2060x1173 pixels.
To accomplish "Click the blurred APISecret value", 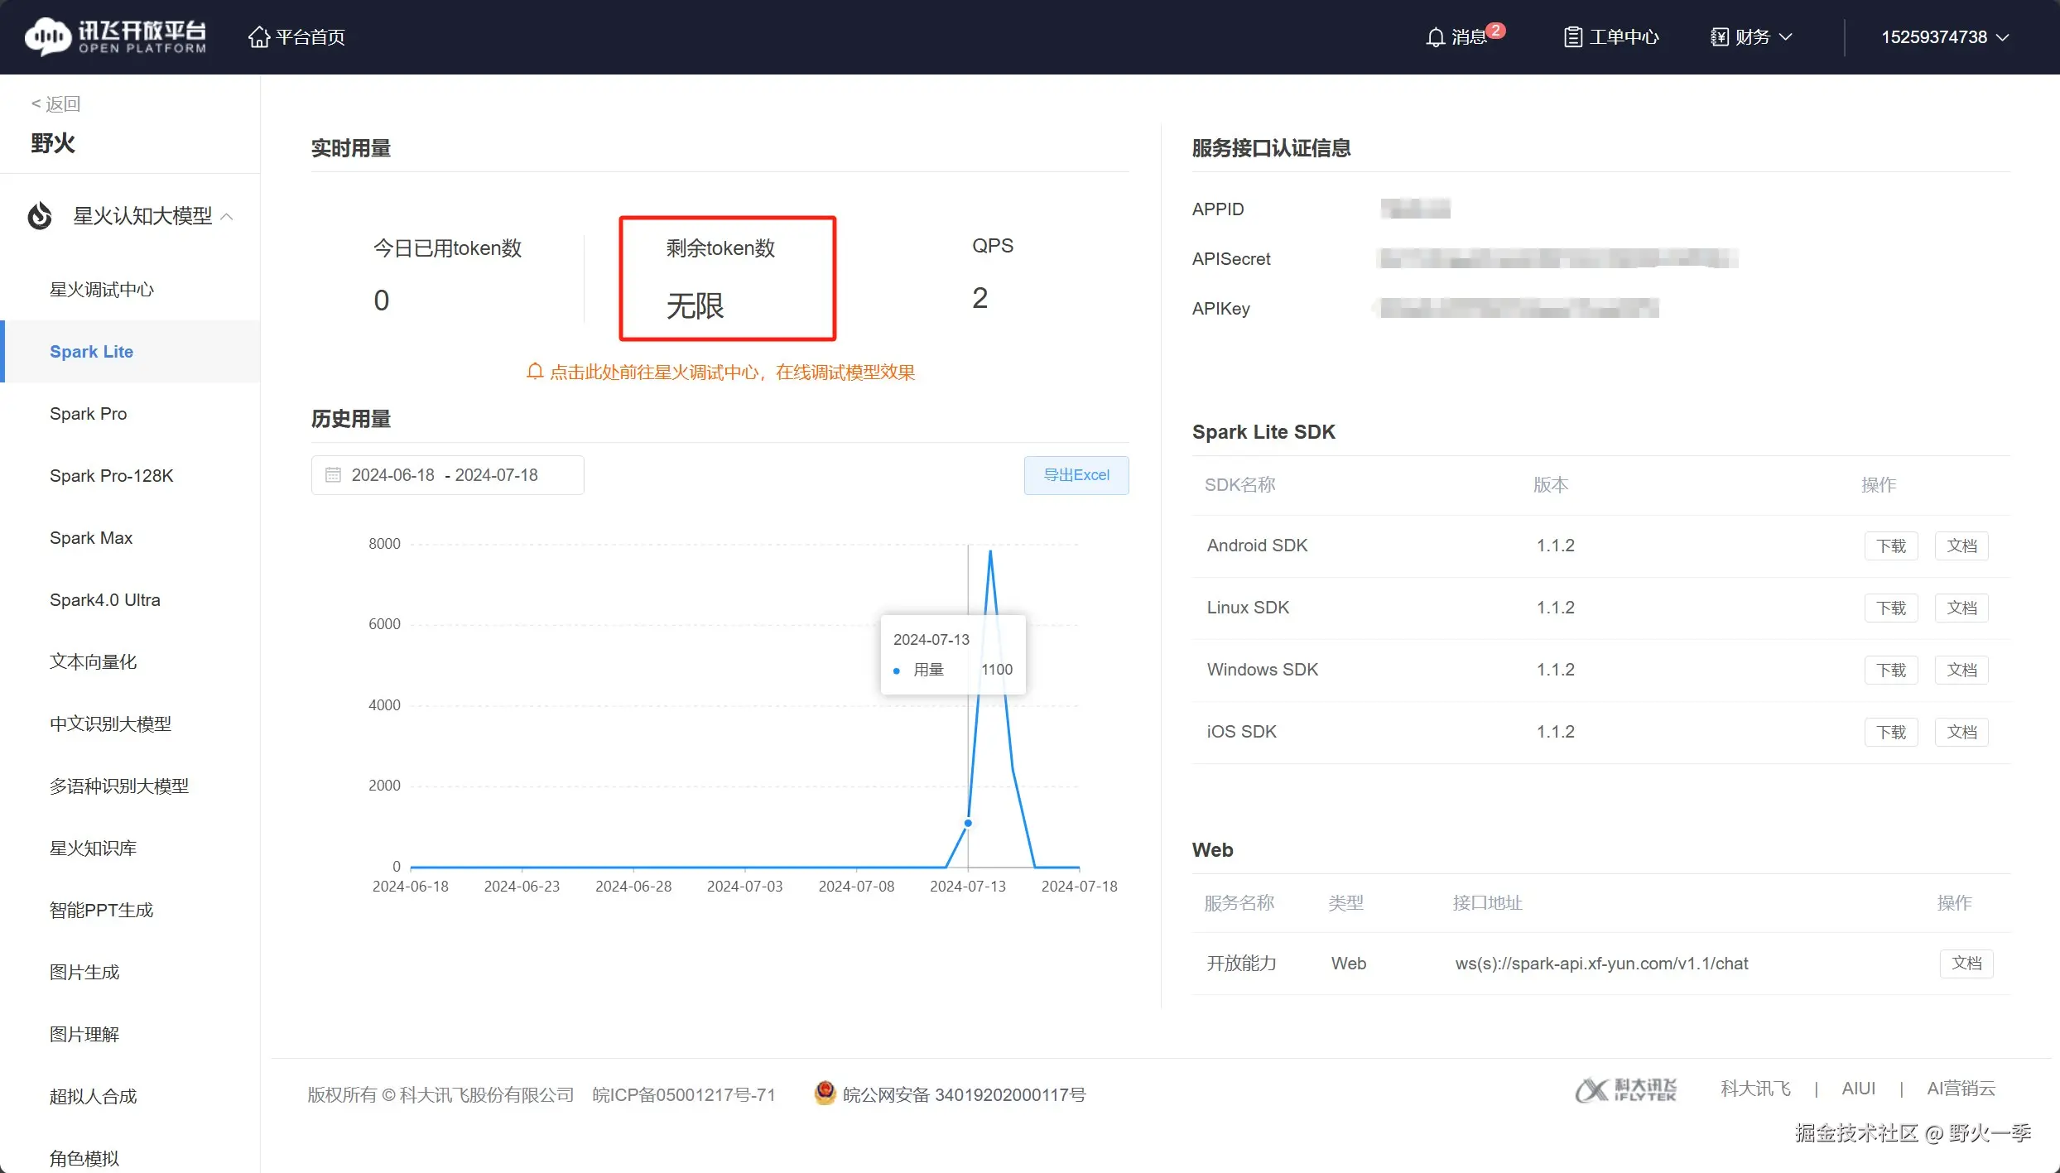I will (1557, 258).
